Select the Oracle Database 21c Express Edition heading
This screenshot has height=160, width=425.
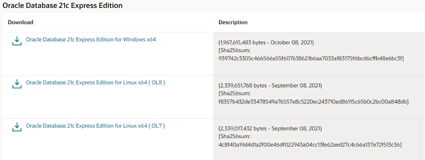tap(63, 5)
